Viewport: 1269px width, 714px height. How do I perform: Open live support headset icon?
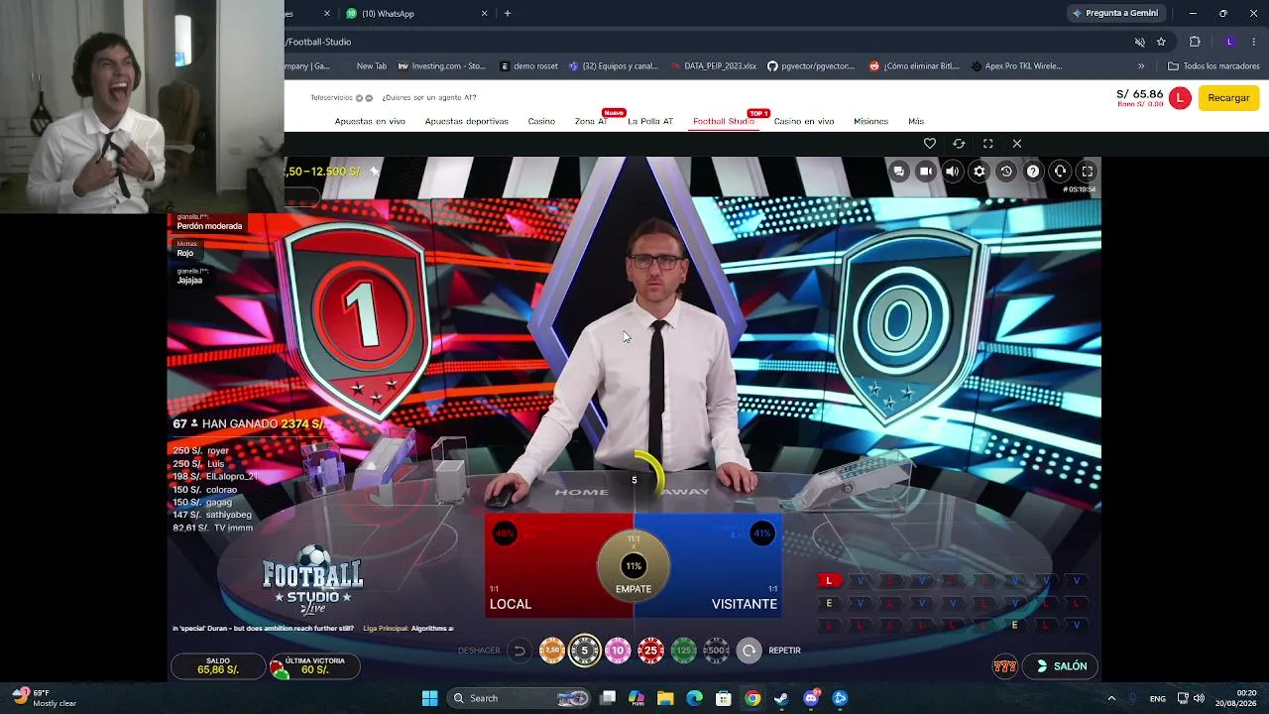[x=1060, y=172]
